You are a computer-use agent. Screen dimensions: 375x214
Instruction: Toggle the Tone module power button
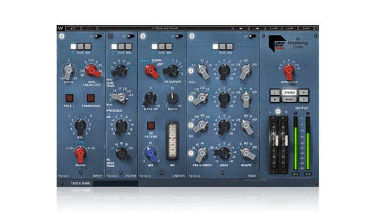click(x=192, y=36)
